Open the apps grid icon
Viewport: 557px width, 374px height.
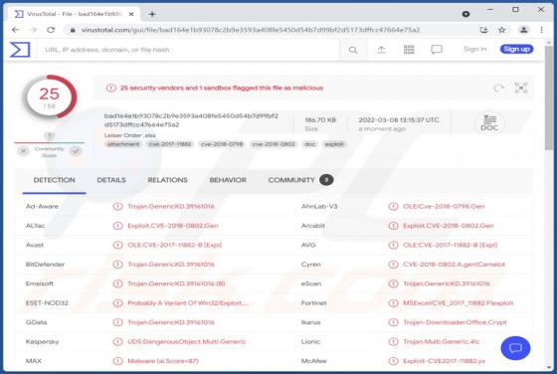click(x=409, y=50)
